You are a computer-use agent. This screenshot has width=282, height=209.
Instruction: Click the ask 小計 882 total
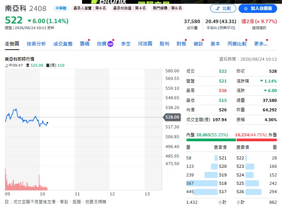(273, 202)
